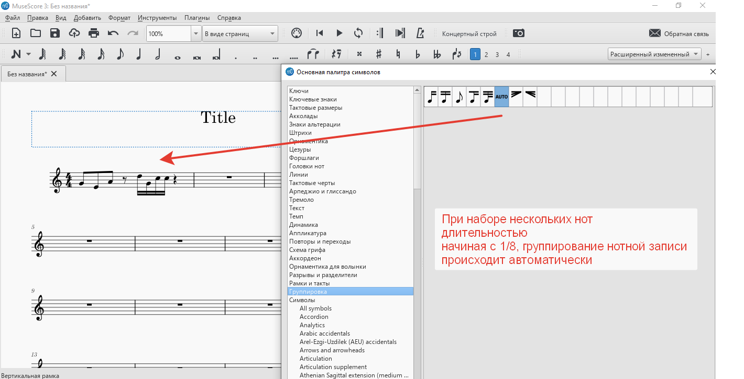Toggle loop playback icon

pyautogui.click(x=358, y=33)
